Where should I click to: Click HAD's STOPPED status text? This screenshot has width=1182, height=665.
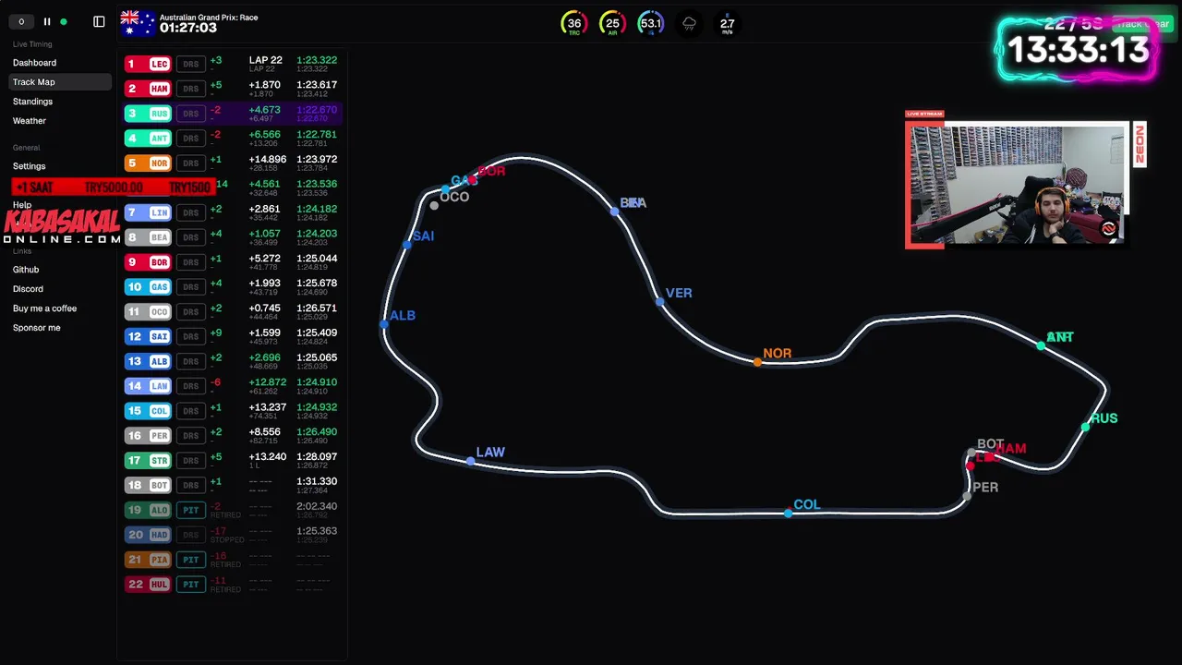(x=227, y=539)
